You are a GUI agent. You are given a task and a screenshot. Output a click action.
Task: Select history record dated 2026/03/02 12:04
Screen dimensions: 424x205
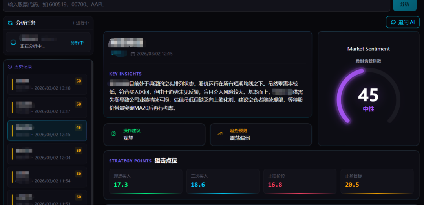(x=47, y=154)
